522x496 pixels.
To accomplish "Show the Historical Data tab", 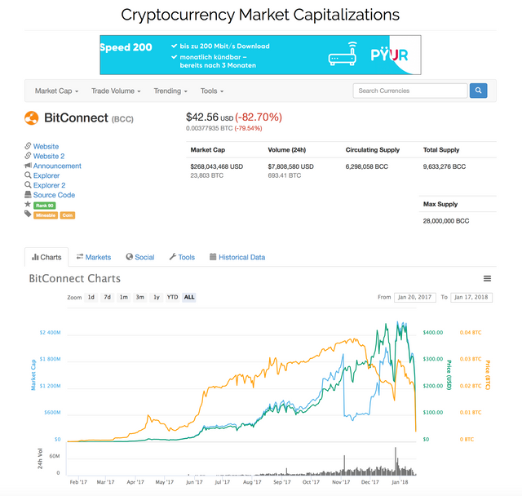I will (x=237, y=257).
